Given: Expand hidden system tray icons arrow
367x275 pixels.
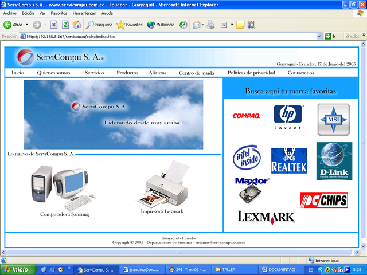Looking at the screenshot, I should tap(320, 270).
